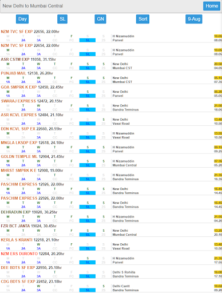Open the Day filter button
Viewport: 222px width, 293px height.
point(22,19)
